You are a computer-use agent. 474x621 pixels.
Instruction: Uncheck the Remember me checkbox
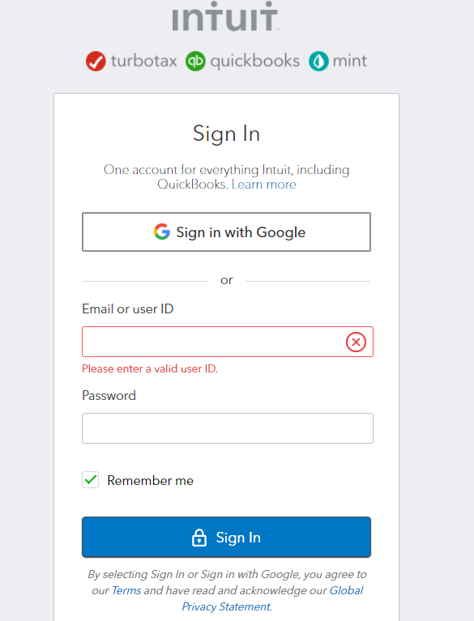(x=91, y=480)
